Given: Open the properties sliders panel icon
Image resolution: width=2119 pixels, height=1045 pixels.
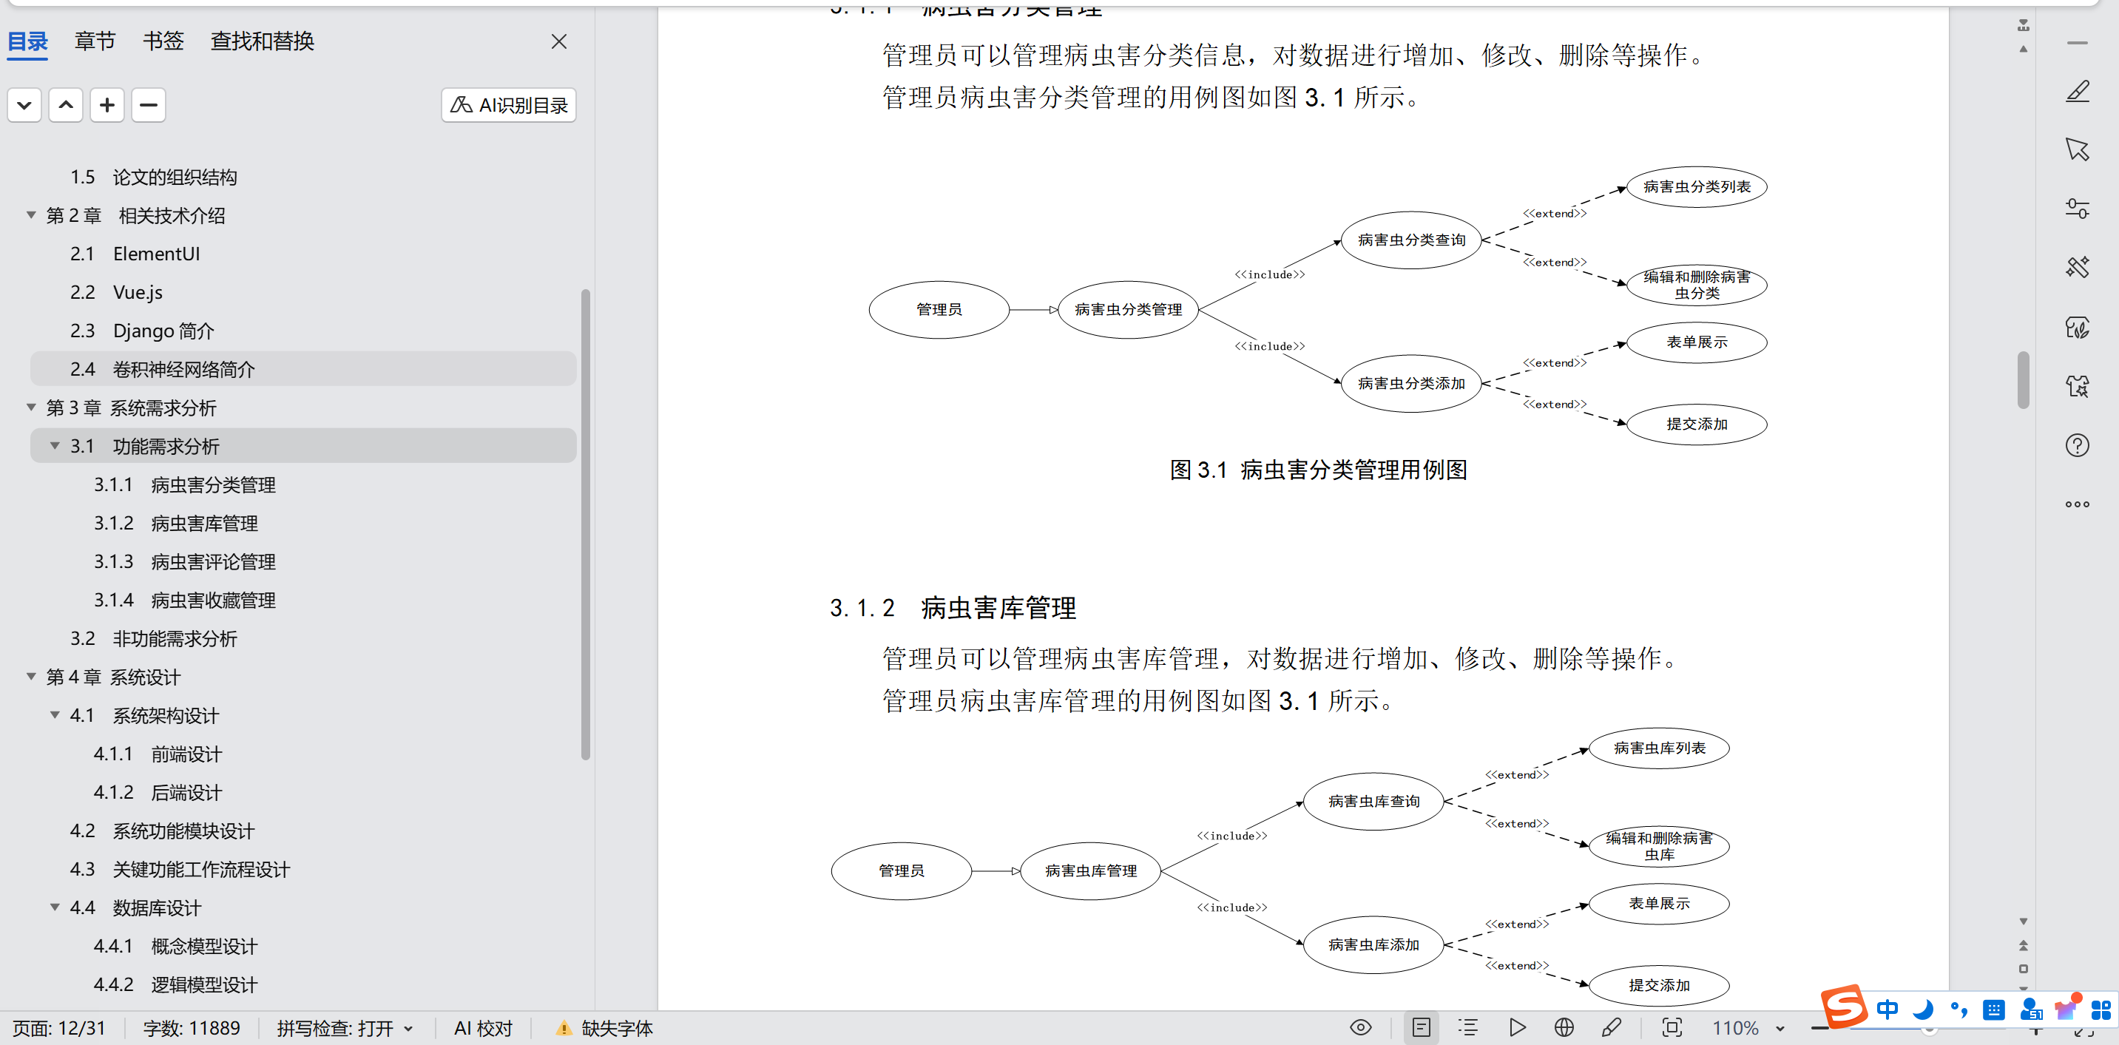Looking at the screenshot, I should click(x=2077, y=209).
